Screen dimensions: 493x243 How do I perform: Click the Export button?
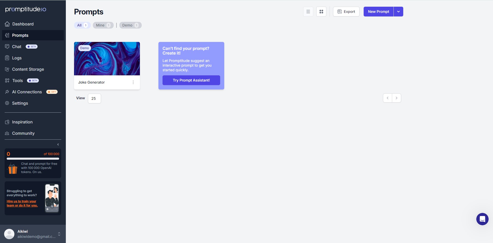(346, 12)
